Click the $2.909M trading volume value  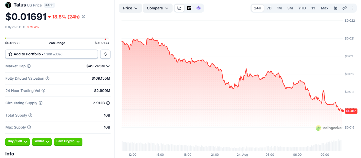click(102, 91)
